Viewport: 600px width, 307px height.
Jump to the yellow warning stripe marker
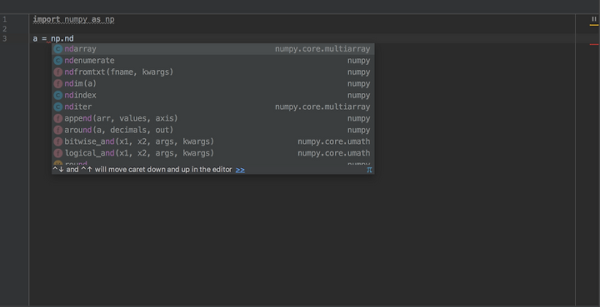tap(594, 25)
